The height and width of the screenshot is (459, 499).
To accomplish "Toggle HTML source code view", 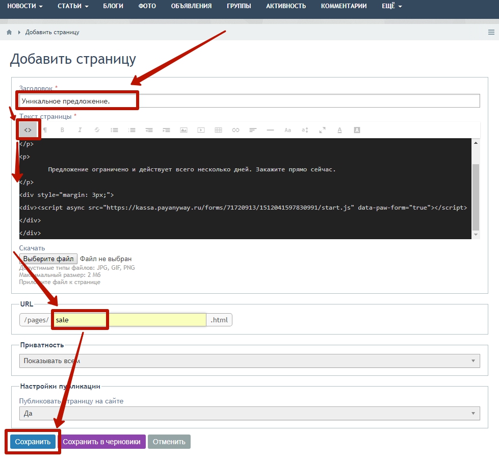I will 28,130.
